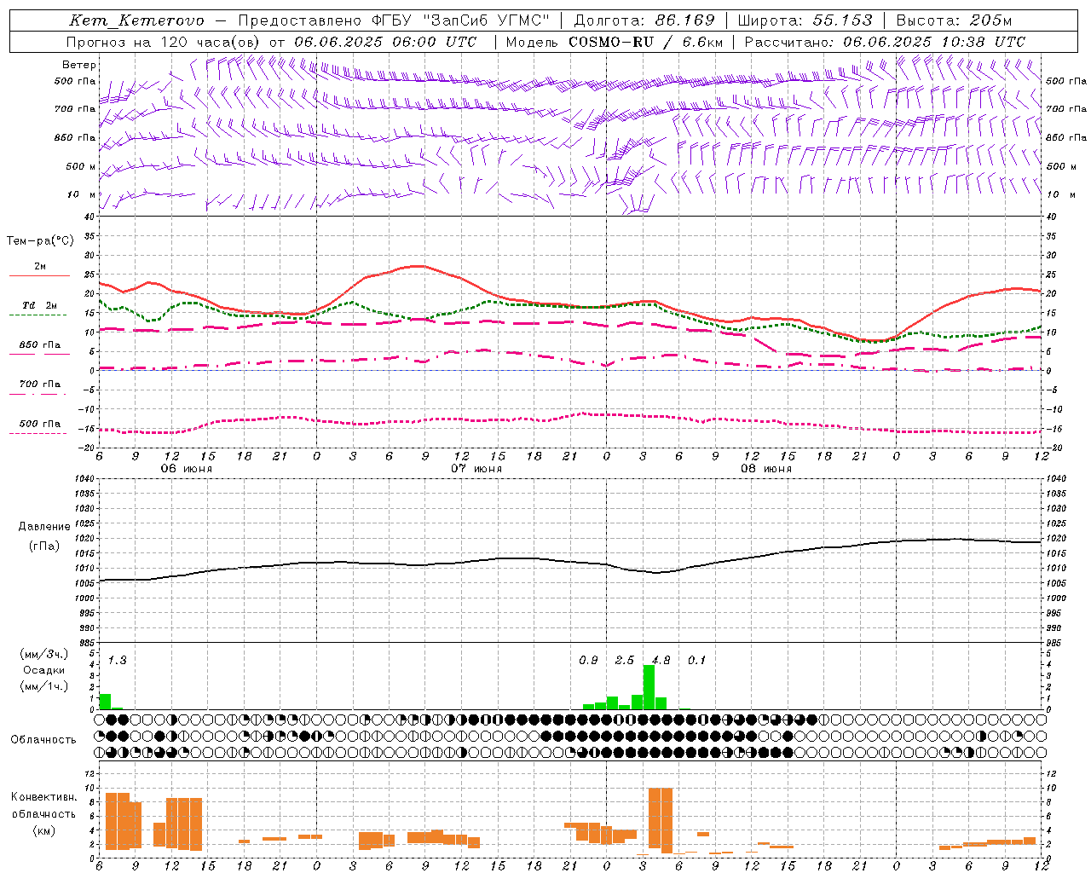Click the tallest green precipitation bar under 4.8

point(649,687)
